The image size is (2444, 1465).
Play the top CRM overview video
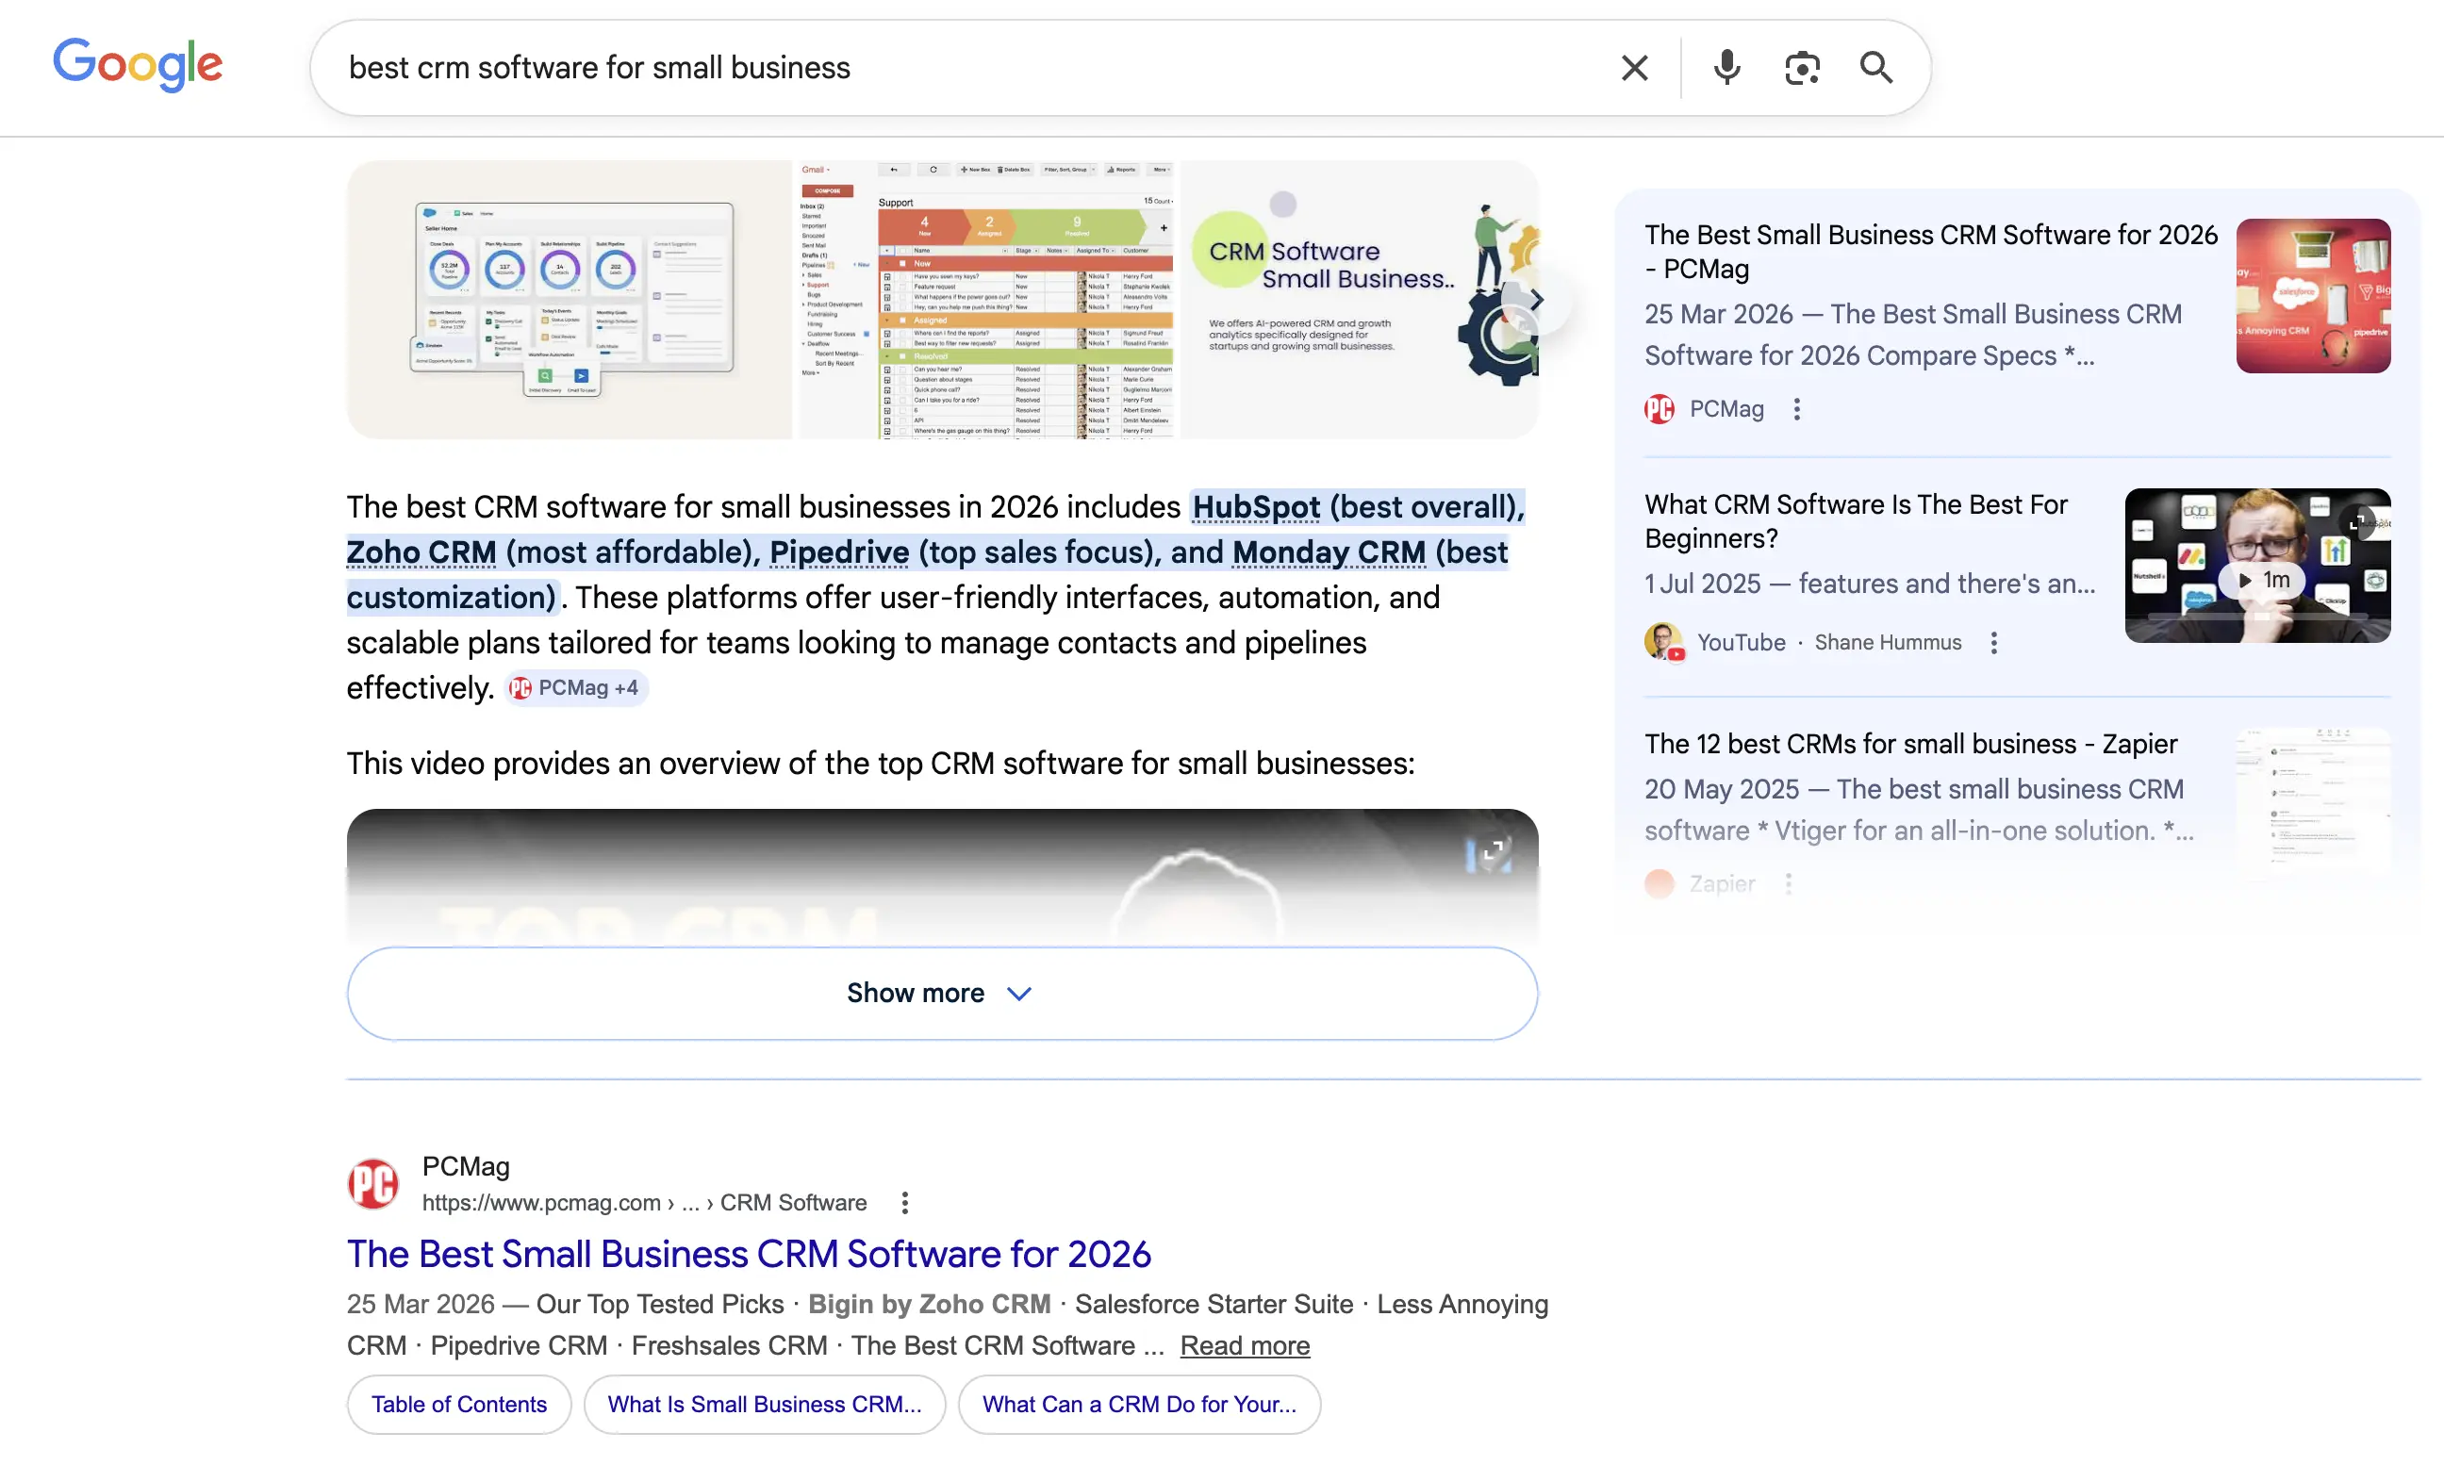(x=942, y=878)
